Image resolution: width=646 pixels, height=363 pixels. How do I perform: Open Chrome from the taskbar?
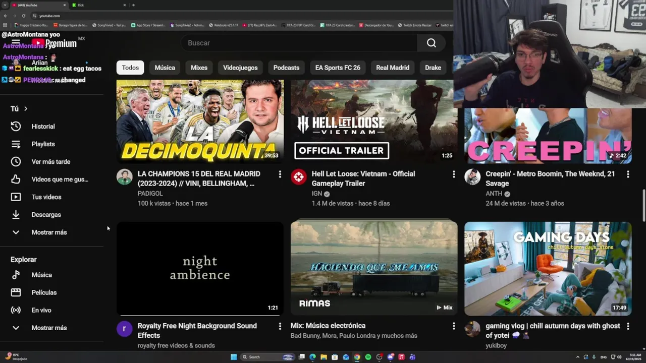357,357
